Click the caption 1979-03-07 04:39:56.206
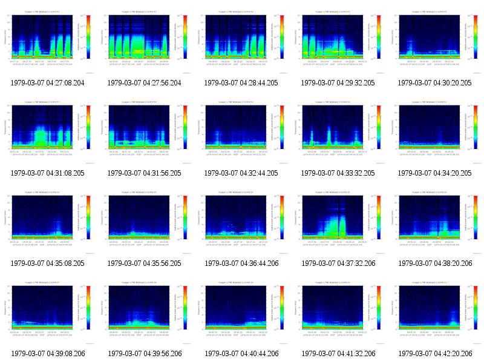This screenshot has height=361, width=484. tap(145, 354)
